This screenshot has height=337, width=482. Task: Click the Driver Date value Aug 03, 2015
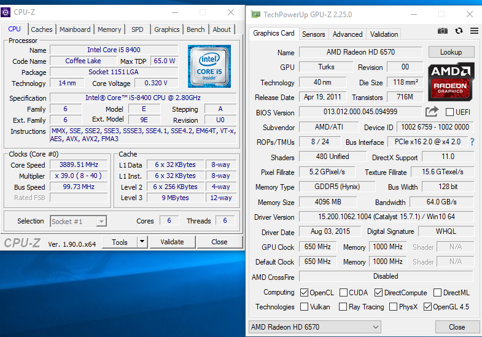(330, 231)
